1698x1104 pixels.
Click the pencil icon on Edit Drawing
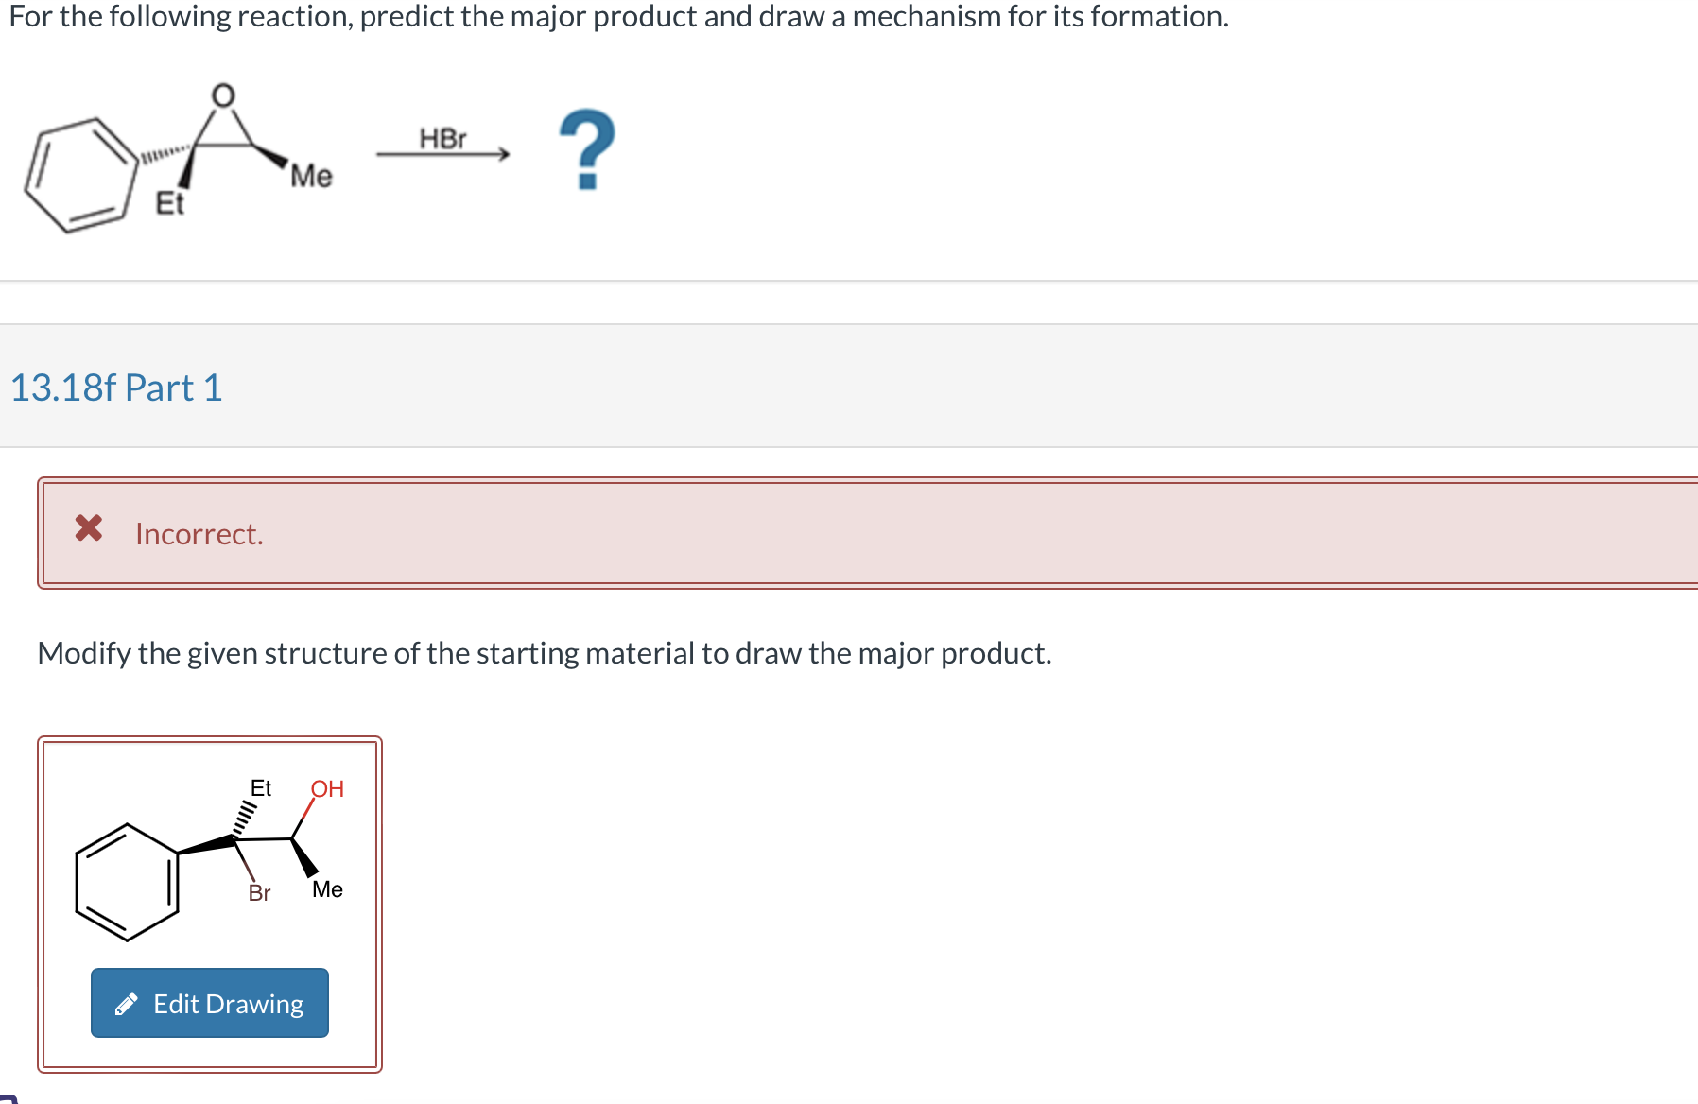pos(128,1003)
